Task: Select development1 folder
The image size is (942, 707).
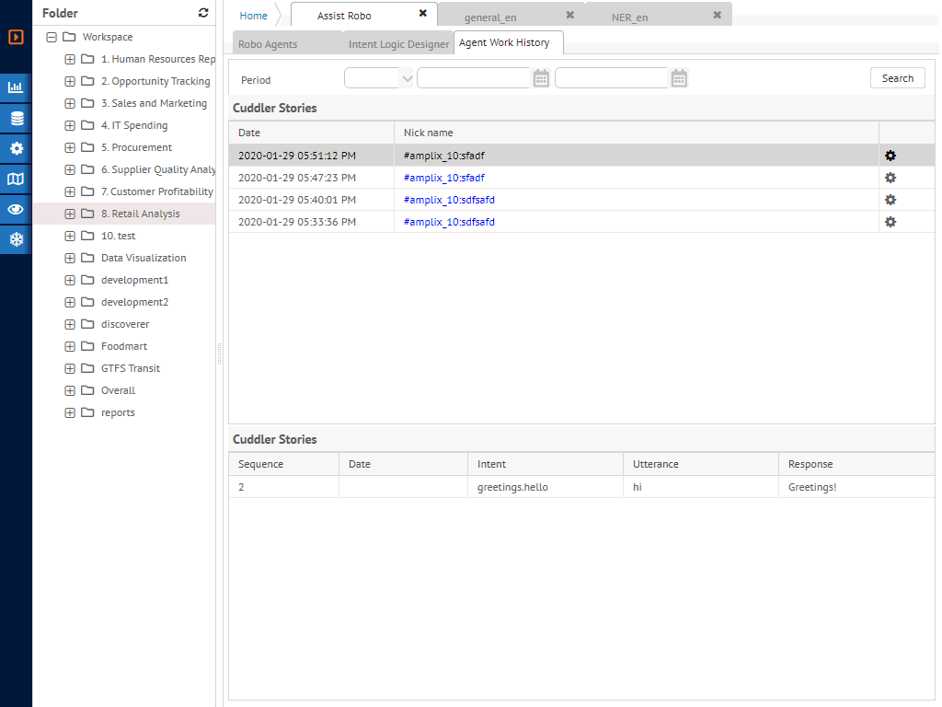Action: (134, 280)
